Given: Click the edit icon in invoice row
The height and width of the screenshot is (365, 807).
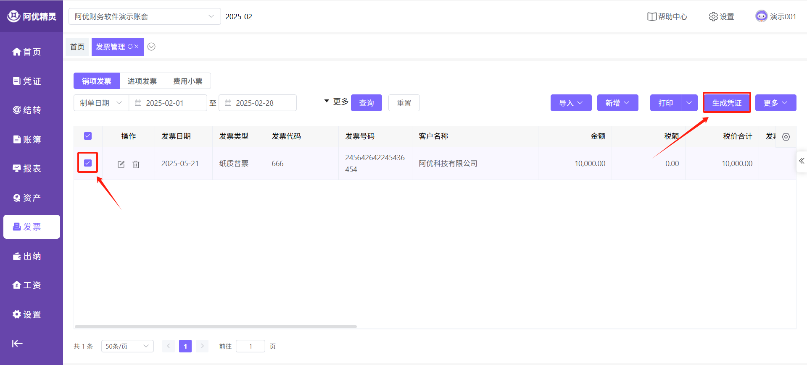Looking at the screenshot, I should [121, 164].
